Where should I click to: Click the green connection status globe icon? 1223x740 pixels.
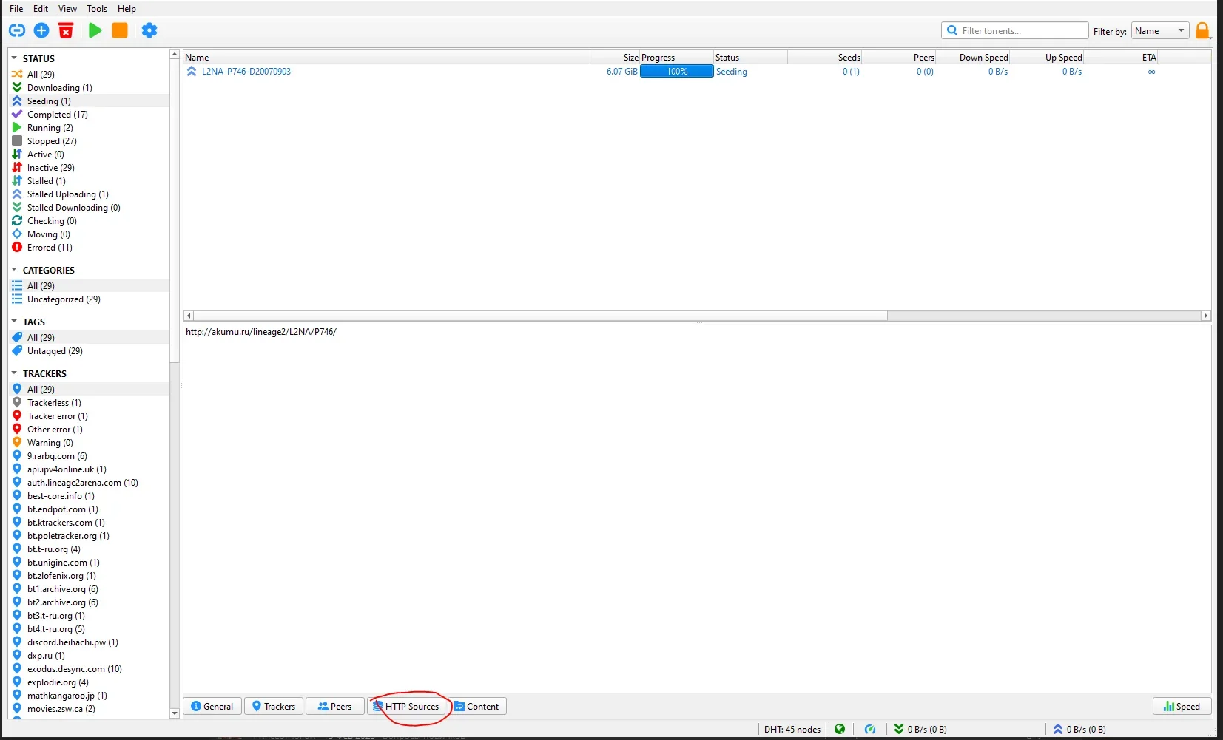point(840,729)
